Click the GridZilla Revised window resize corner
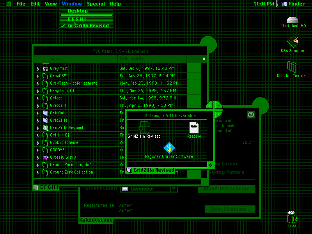Screen dimensions: 312x234 pyautogui.click(x=210, y=165)
